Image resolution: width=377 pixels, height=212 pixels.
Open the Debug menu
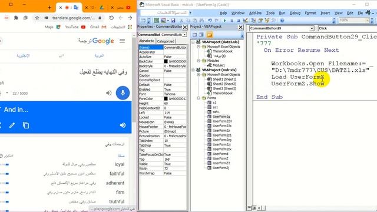click(x=295, y=13)
